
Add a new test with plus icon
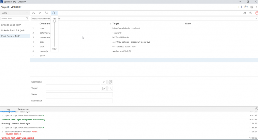pyautogui.click(x=27, y=13)
